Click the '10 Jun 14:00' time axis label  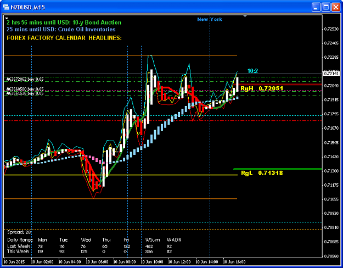tap(207, 261)
